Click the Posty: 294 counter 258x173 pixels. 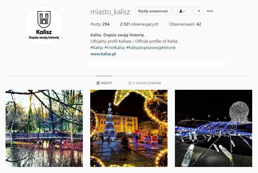click(x=100, y=24)
